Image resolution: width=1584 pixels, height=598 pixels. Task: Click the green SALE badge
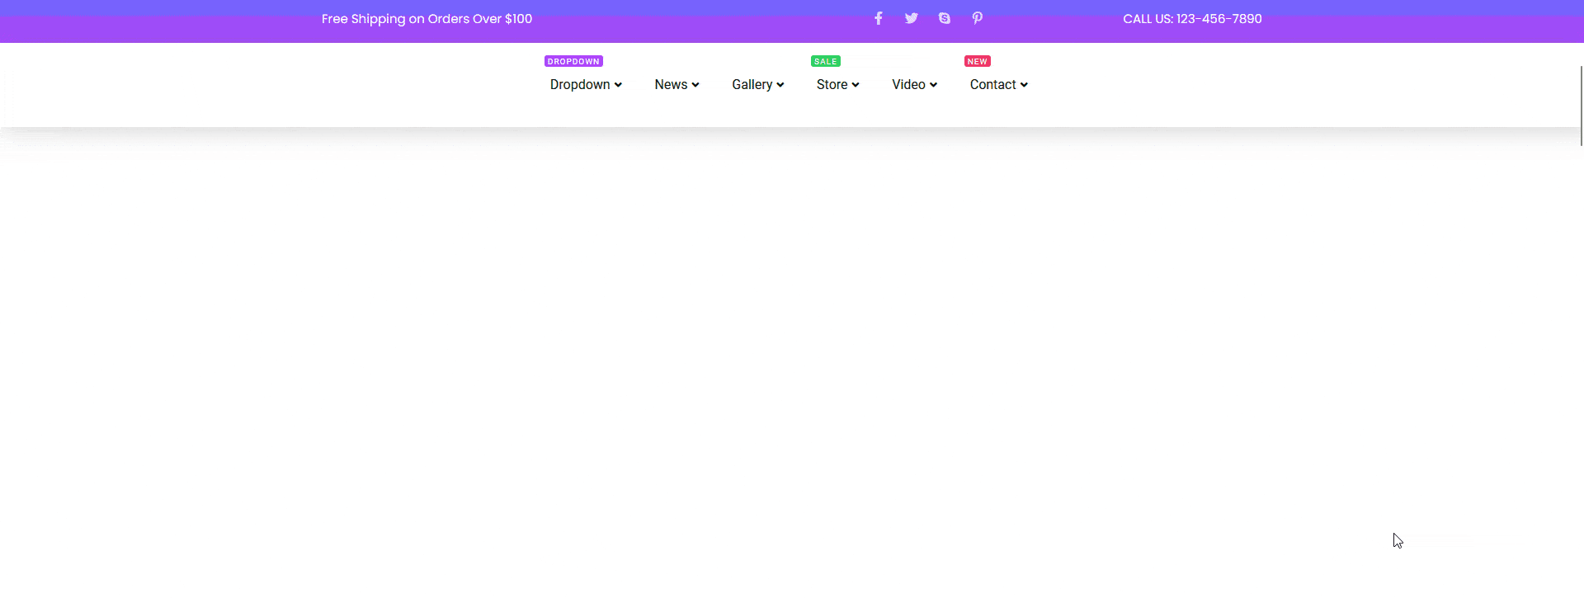coord(825,61)
